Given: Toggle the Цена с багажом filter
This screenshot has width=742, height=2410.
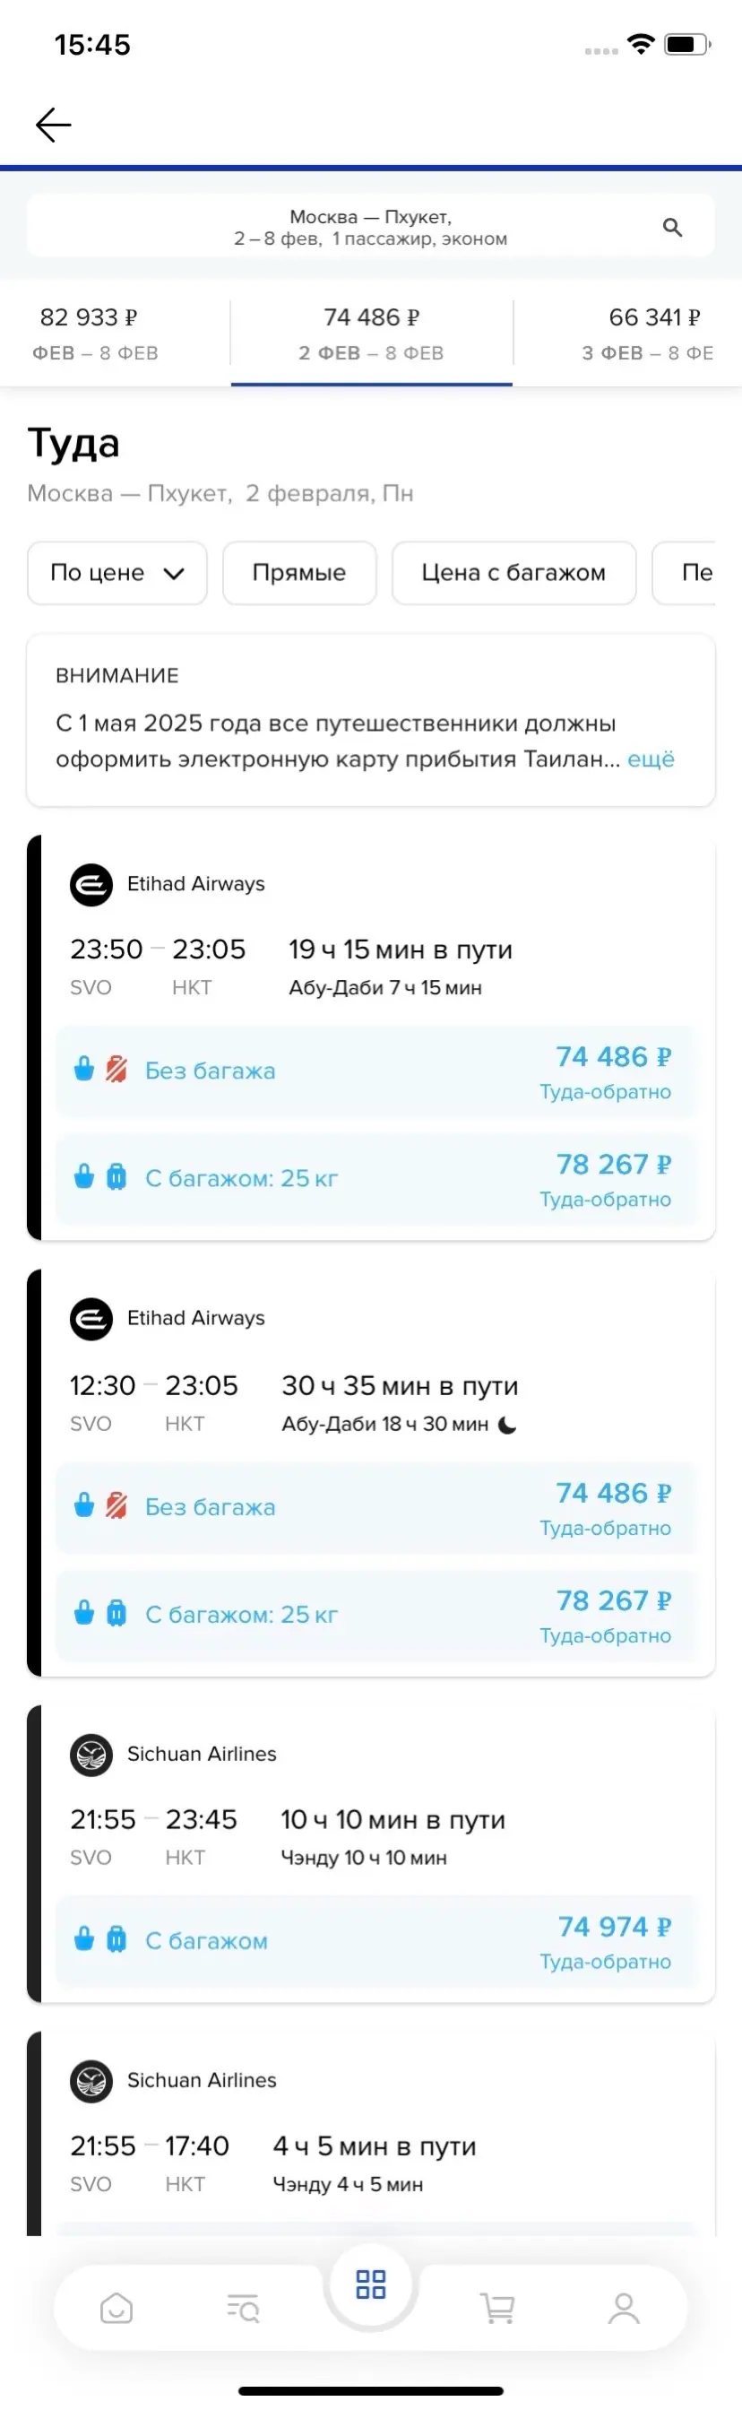Looking at the screenshot, I should 513,573.
